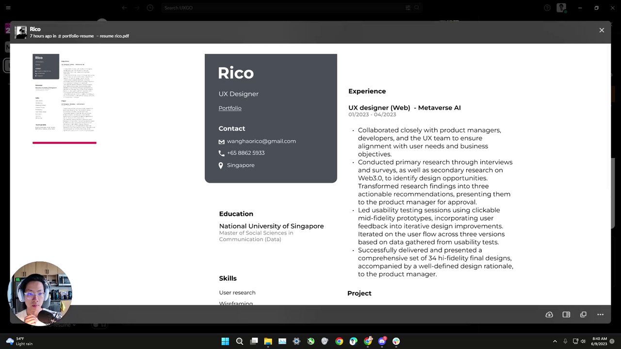Screen dimensions: 621x349
Task: Click the User research skill entry
Action: click(x=237, y=293)
